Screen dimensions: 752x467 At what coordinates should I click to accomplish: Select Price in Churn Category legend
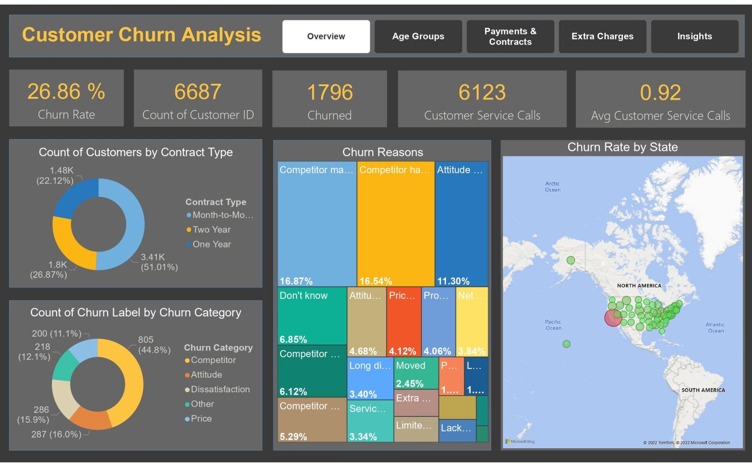(x=201, y=419)
